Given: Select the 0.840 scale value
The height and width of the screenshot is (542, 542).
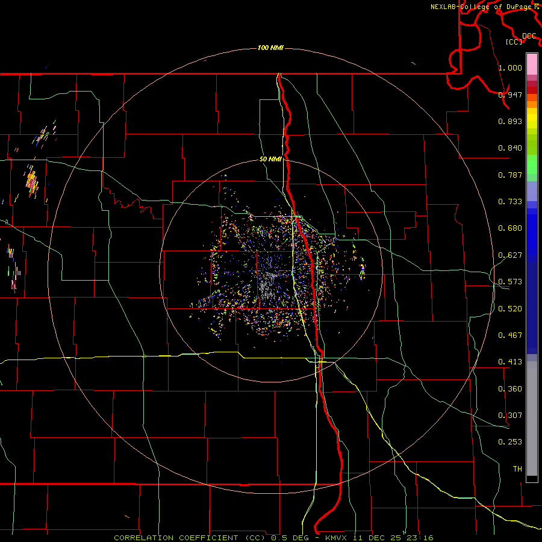Looking at the screenshot, I should [510, 148].
